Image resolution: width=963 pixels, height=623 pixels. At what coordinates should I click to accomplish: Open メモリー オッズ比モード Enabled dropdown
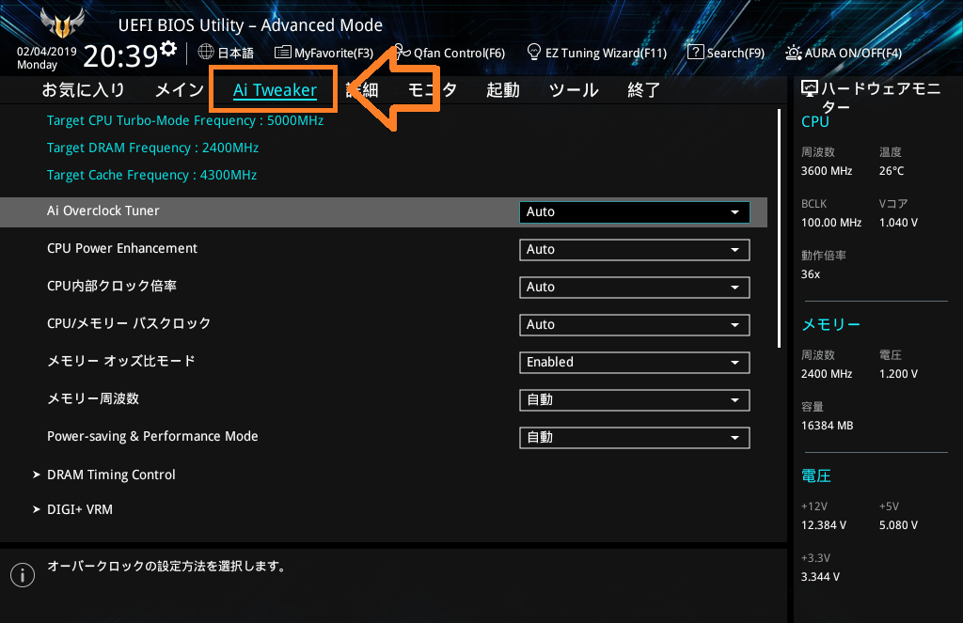pyautogui.click(x=635, y=362)
